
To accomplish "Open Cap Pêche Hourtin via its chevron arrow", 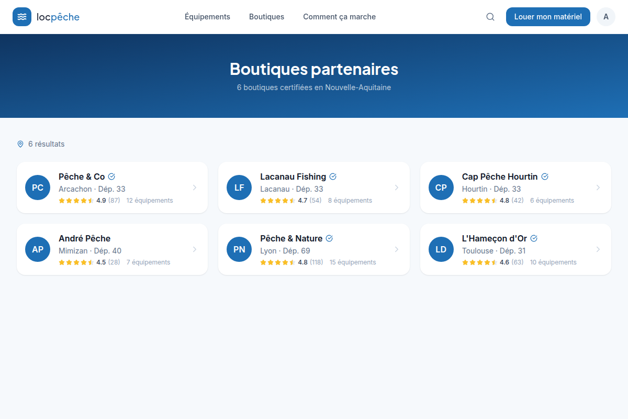I will tap(598, 188).
